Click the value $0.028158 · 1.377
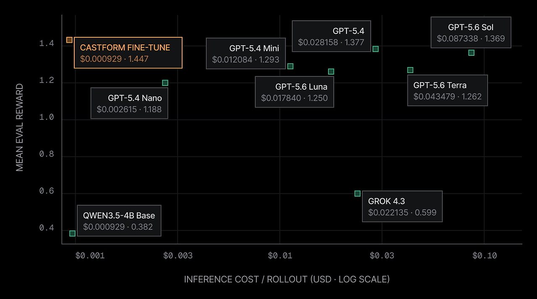Screen dimensions: 537x299 click(x=331, y=42)
